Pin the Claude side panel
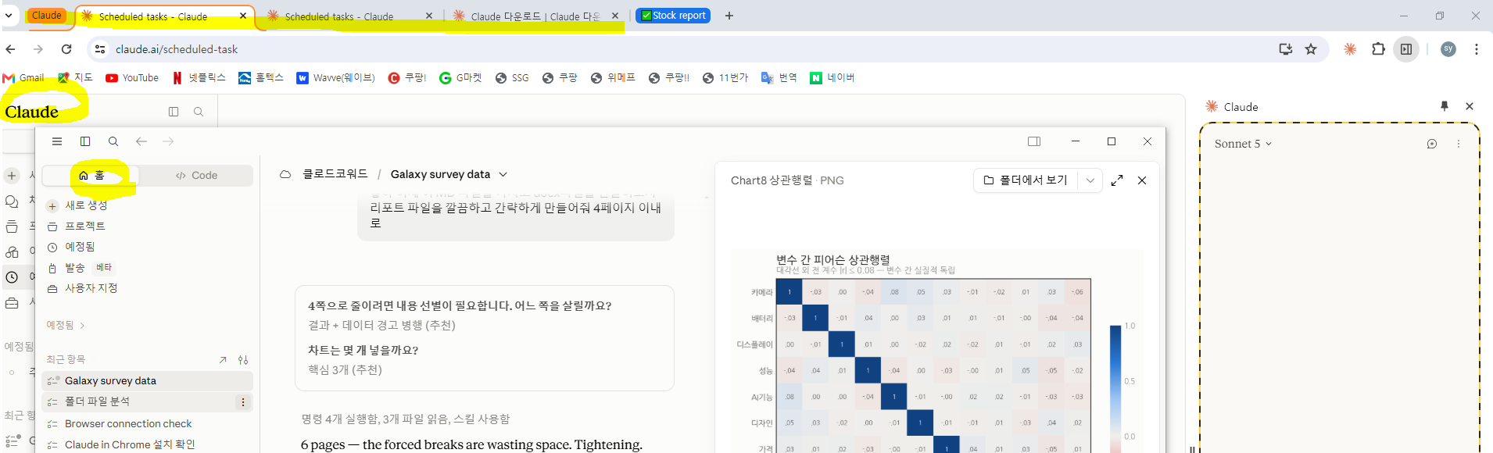 coord(1445,106)
